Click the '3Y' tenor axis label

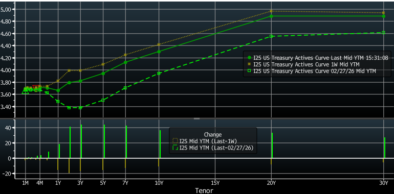pos(80,183)
